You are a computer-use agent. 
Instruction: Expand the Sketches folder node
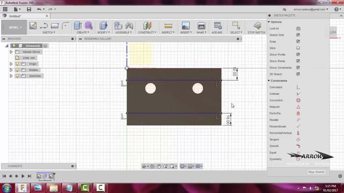(11, 76)
